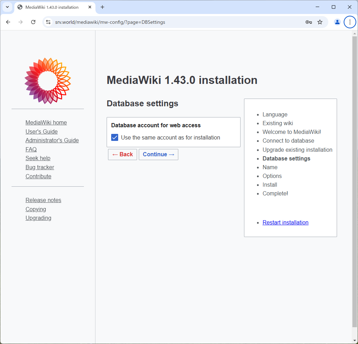Viewport: 358px width, 344px height.
Task: Open a new tab with plus icon
Action: (102, 7)
